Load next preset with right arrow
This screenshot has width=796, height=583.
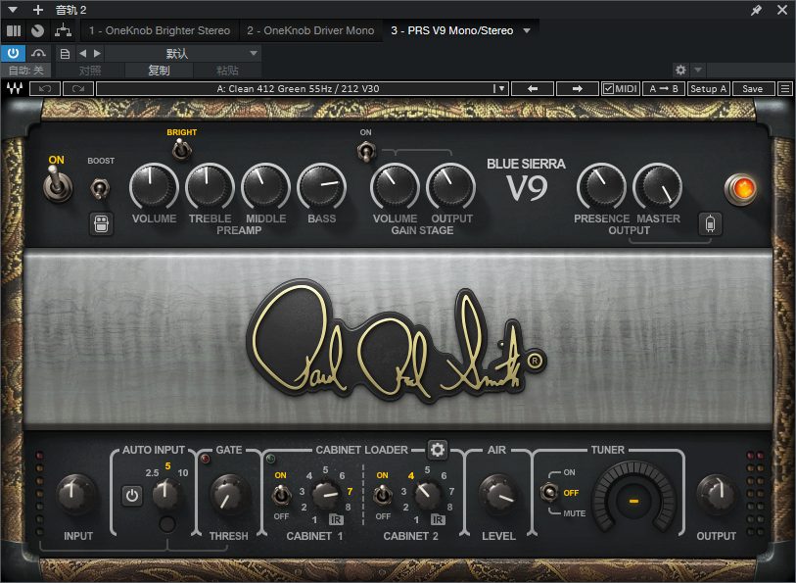(578, 89)
